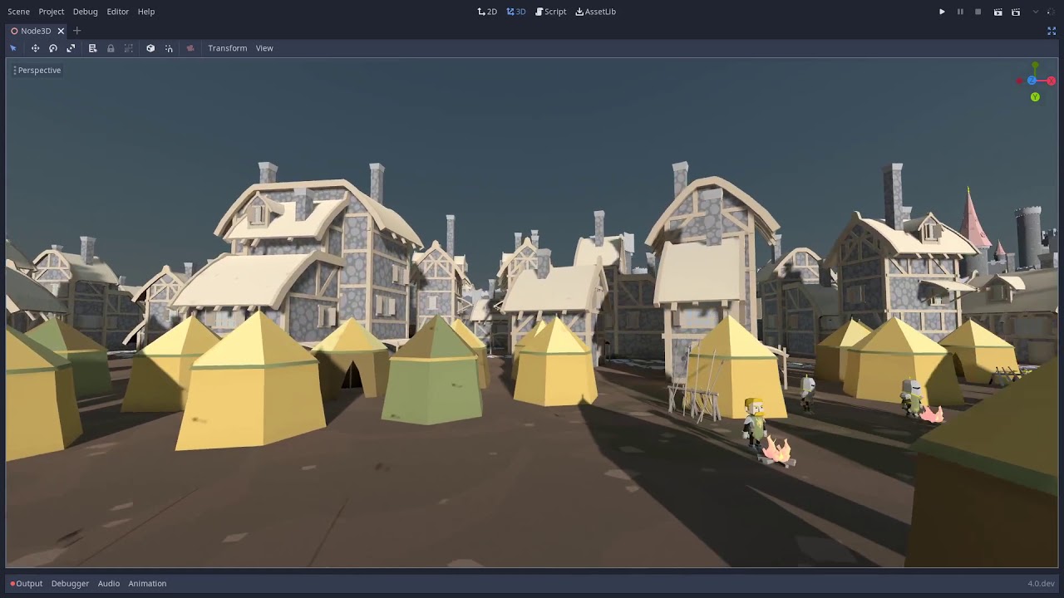Play a custom scene
The height and width of the screenshot is (598, 1064).
[x=1016, y=12]
